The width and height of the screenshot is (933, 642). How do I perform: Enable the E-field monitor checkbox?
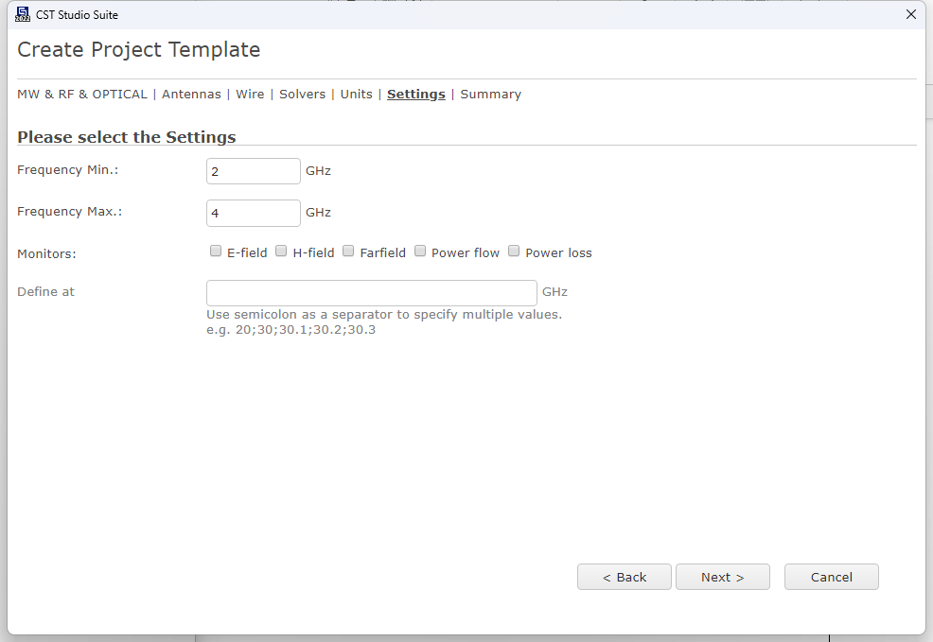(216, 251)
